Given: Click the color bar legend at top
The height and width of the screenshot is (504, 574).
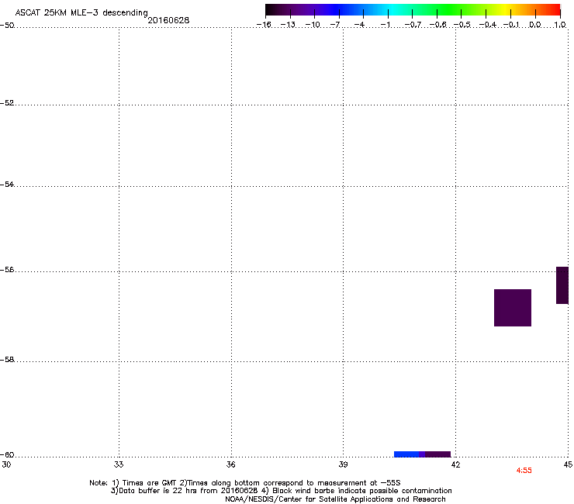Looking at the screenshot, I should pos(413,10).
